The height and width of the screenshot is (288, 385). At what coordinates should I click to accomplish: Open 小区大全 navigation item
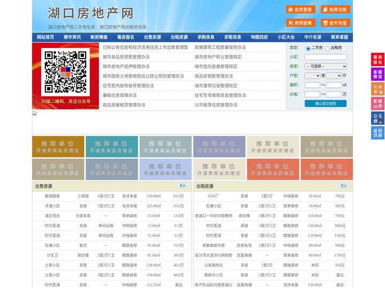click(x=286, y=37)
